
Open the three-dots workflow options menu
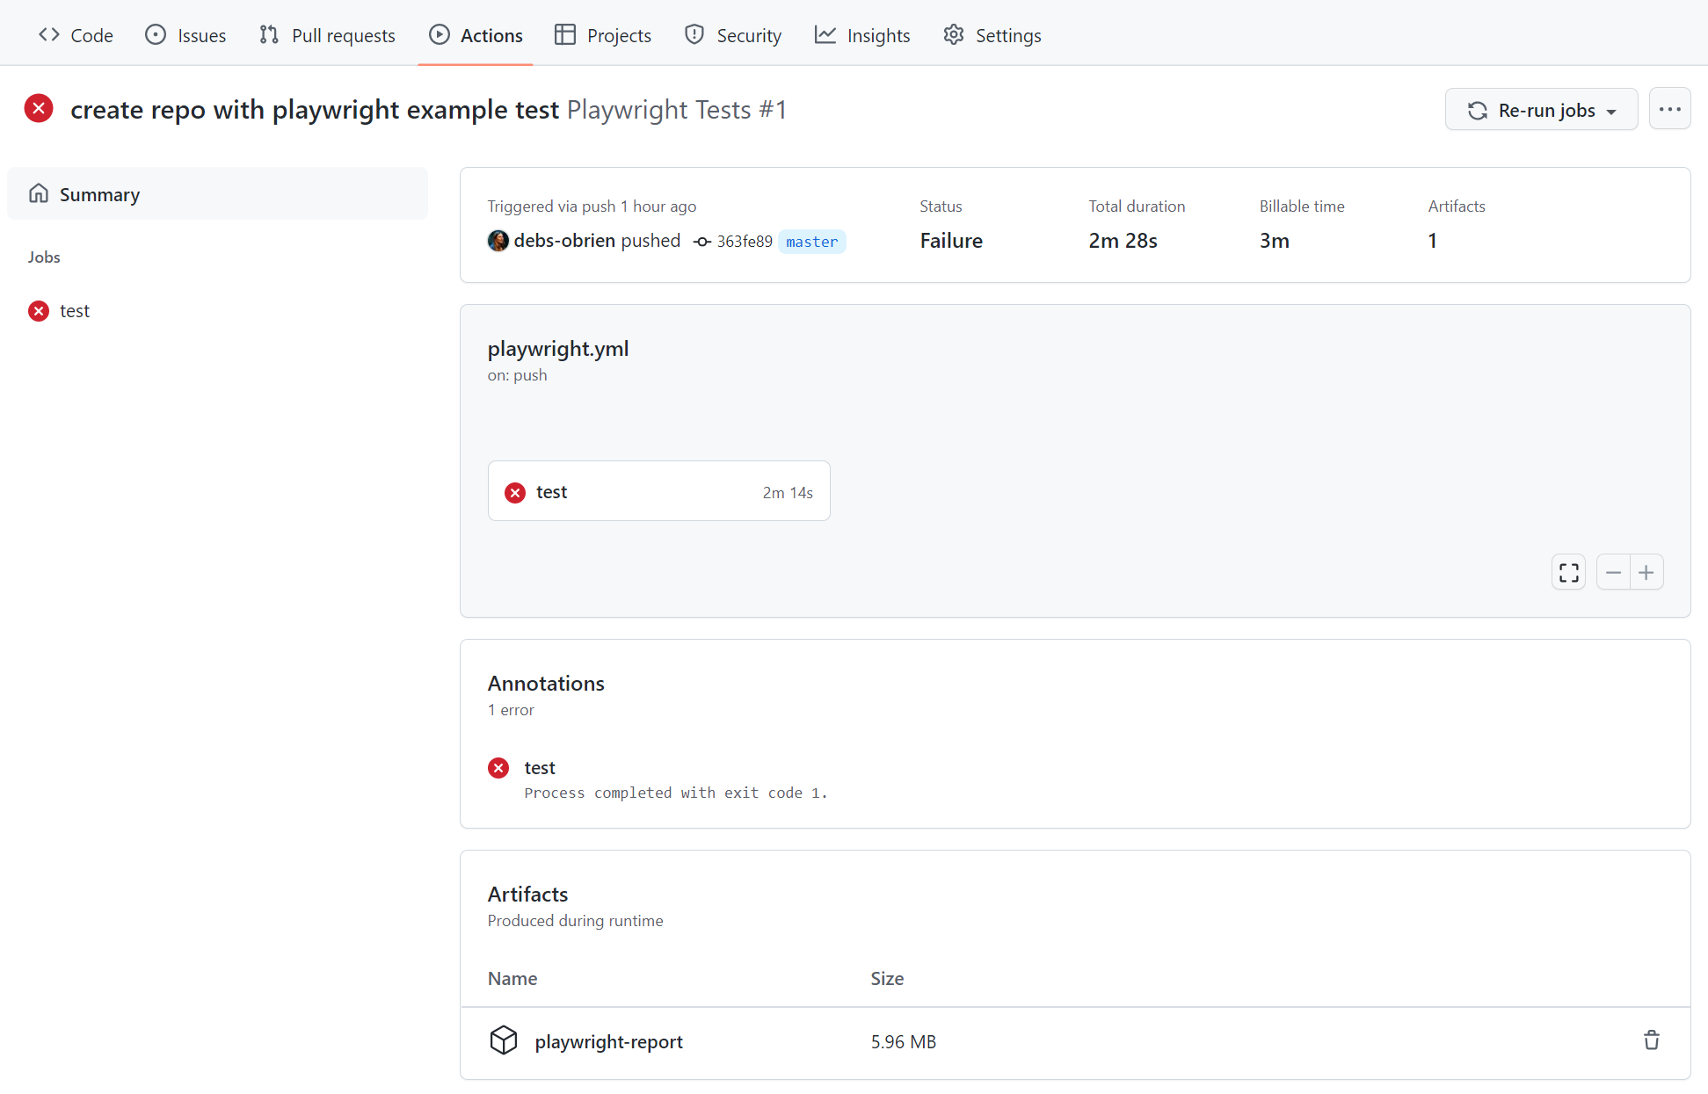(1669, 110)
